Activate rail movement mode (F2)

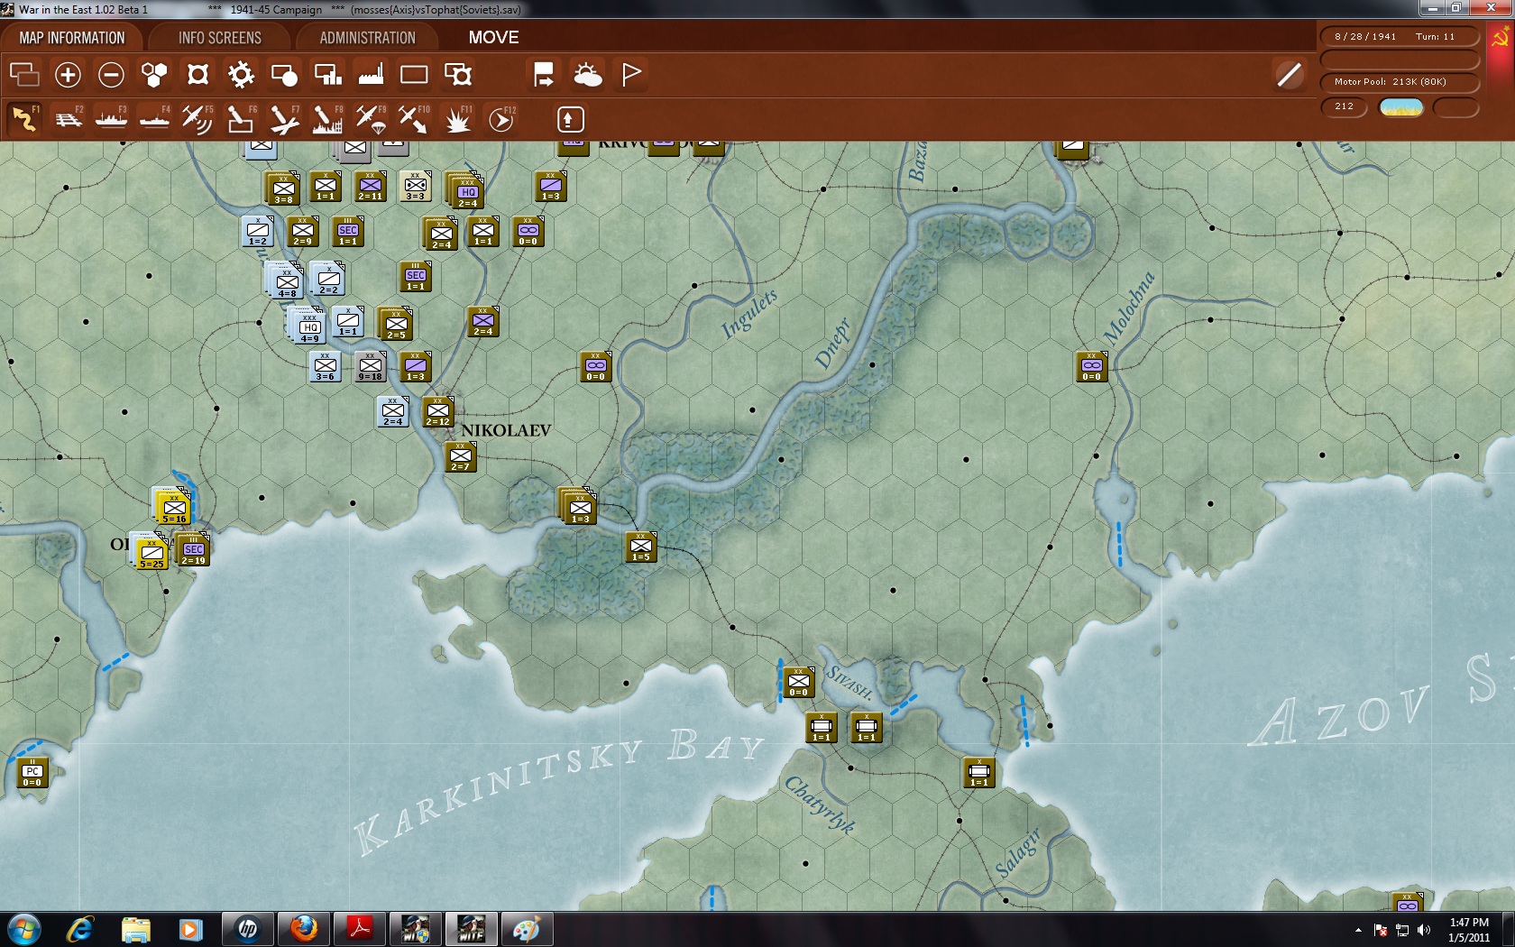68,118
